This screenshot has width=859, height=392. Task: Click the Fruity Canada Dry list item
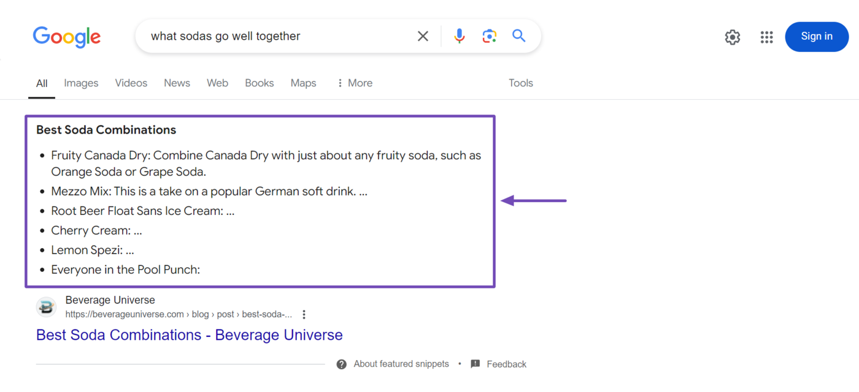click(x=266, y=164)
